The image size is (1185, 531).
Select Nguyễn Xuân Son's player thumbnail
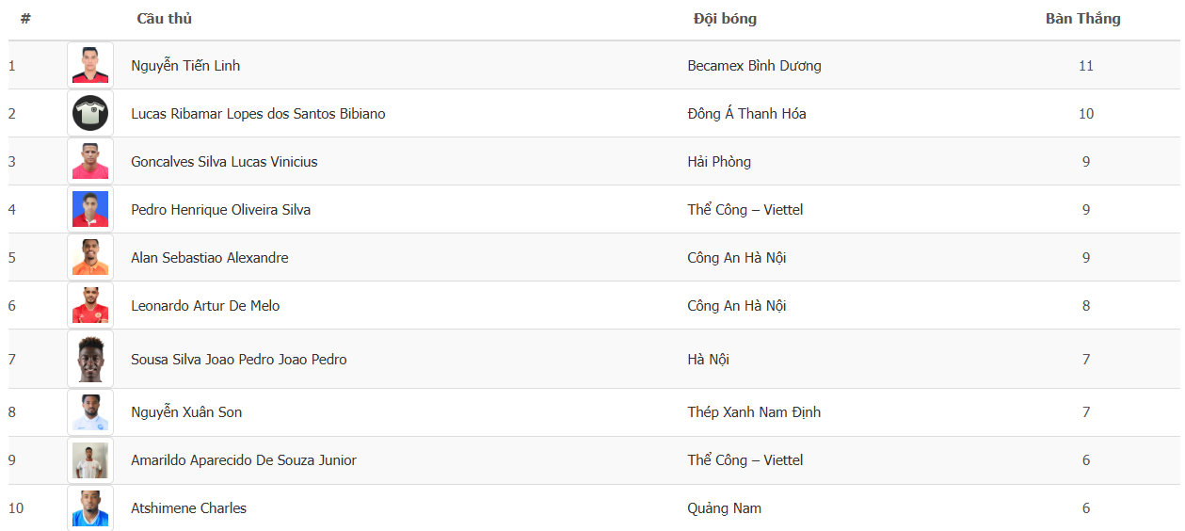[90, 412]
